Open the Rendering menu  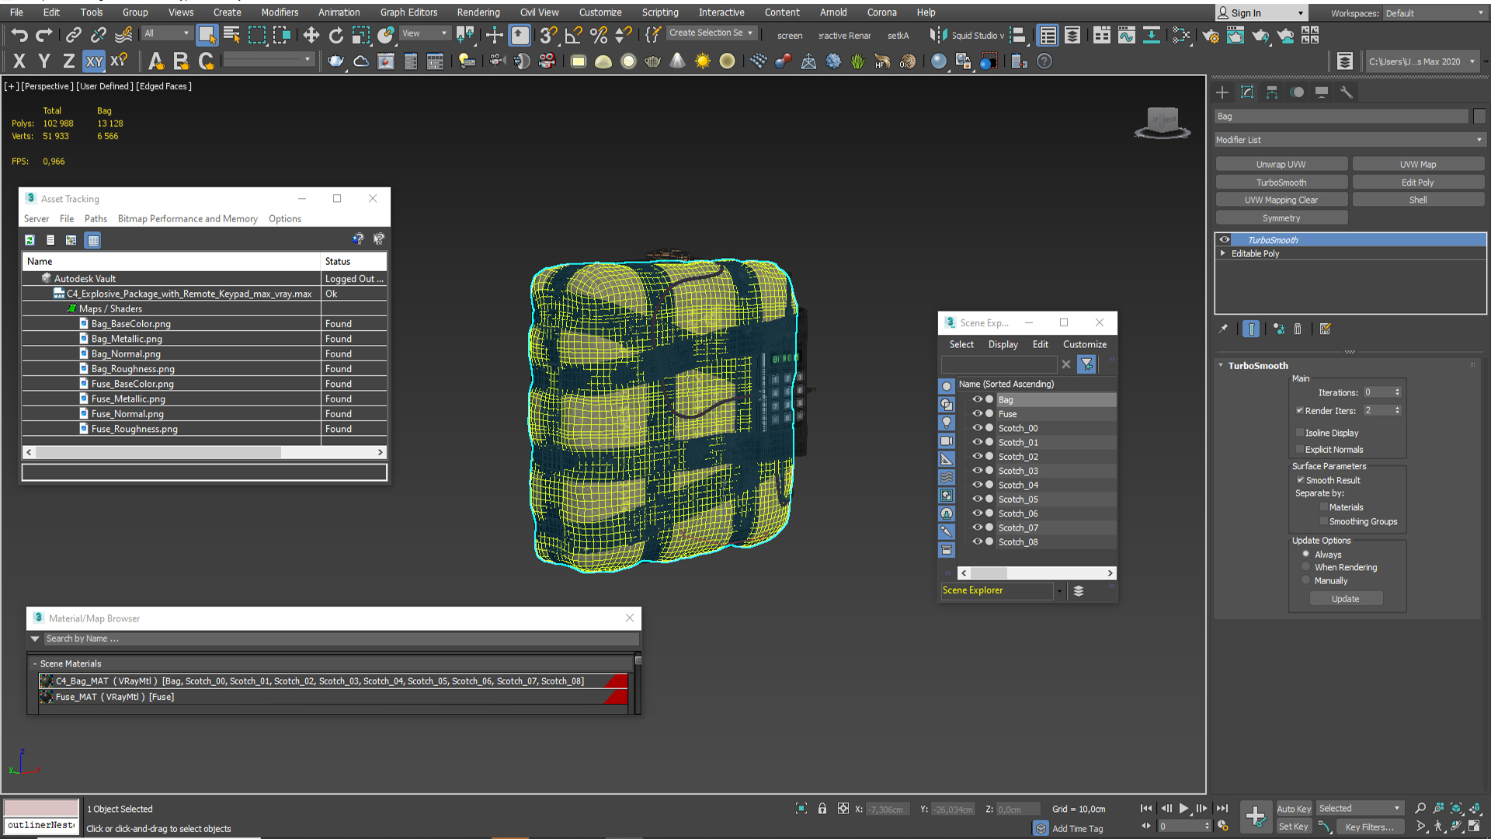pyautogui.click(x=478, y=12)
